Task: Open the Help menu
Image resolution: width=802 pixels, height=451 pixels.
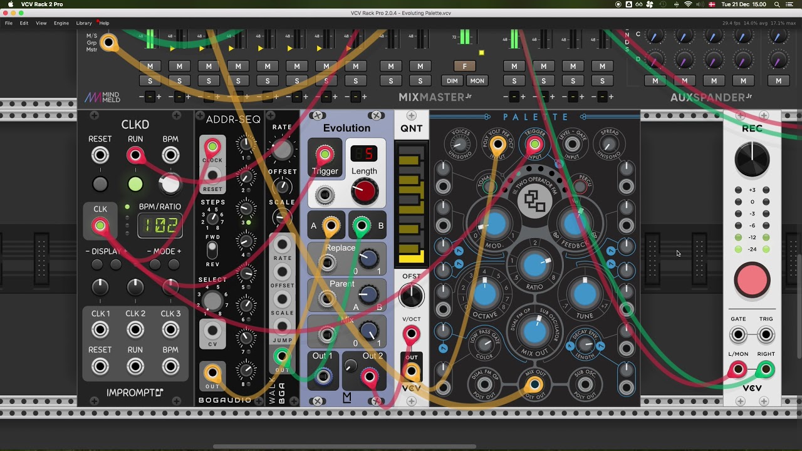Action: click(x=104, y=23)
